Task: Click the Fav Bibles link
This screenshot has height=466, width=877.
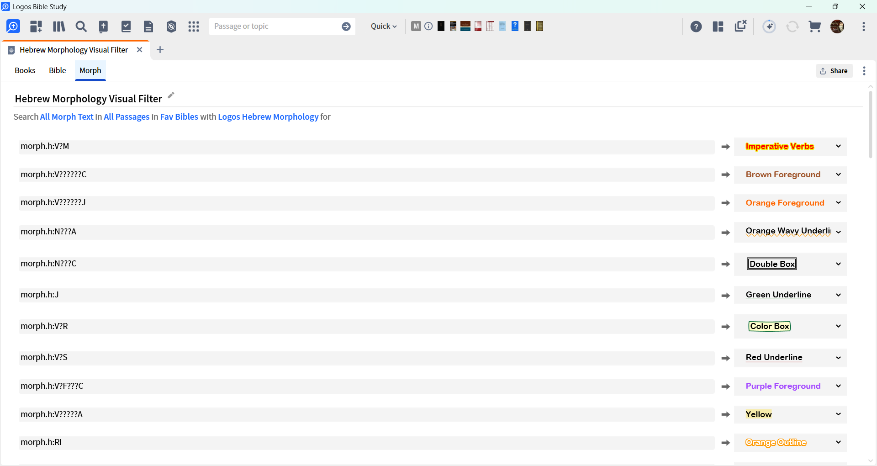Action: pyautogui.click(x=179, y=117)
